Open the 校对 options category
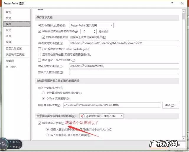The height and width of the screenshot is (152, 189). 9,18
